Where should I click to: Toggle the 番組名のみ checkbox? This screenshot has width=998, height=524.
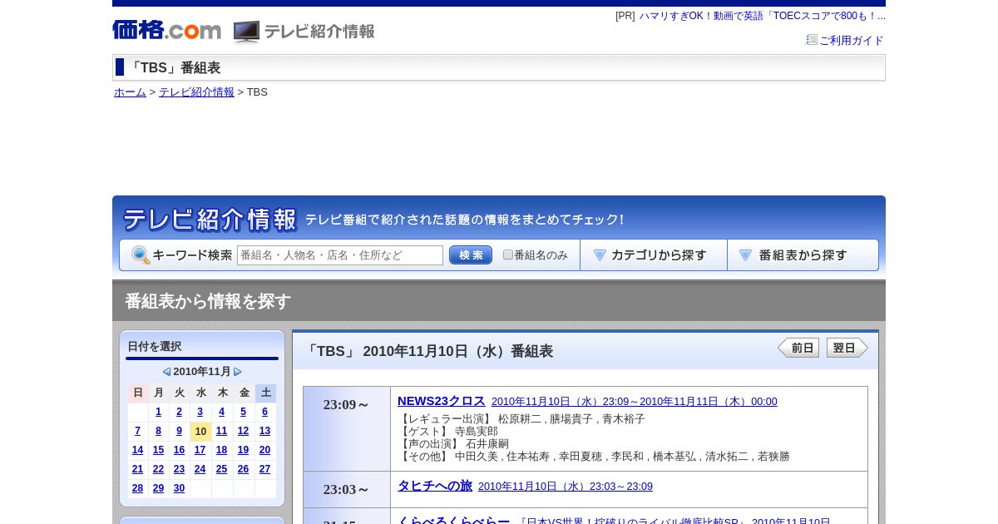coord(508,255)
